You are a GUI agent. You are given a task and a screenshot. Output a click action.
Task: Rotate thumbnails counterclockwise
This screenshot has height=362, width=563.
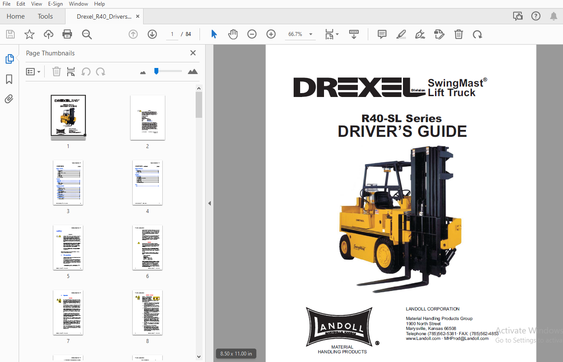(86, 71)
